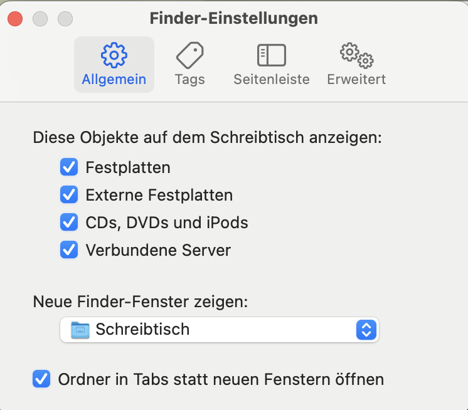This screenshot has width=468, height=410.
Task: Close the Finder-Einstellungen window with red button
Action: [x=15, y=19]
